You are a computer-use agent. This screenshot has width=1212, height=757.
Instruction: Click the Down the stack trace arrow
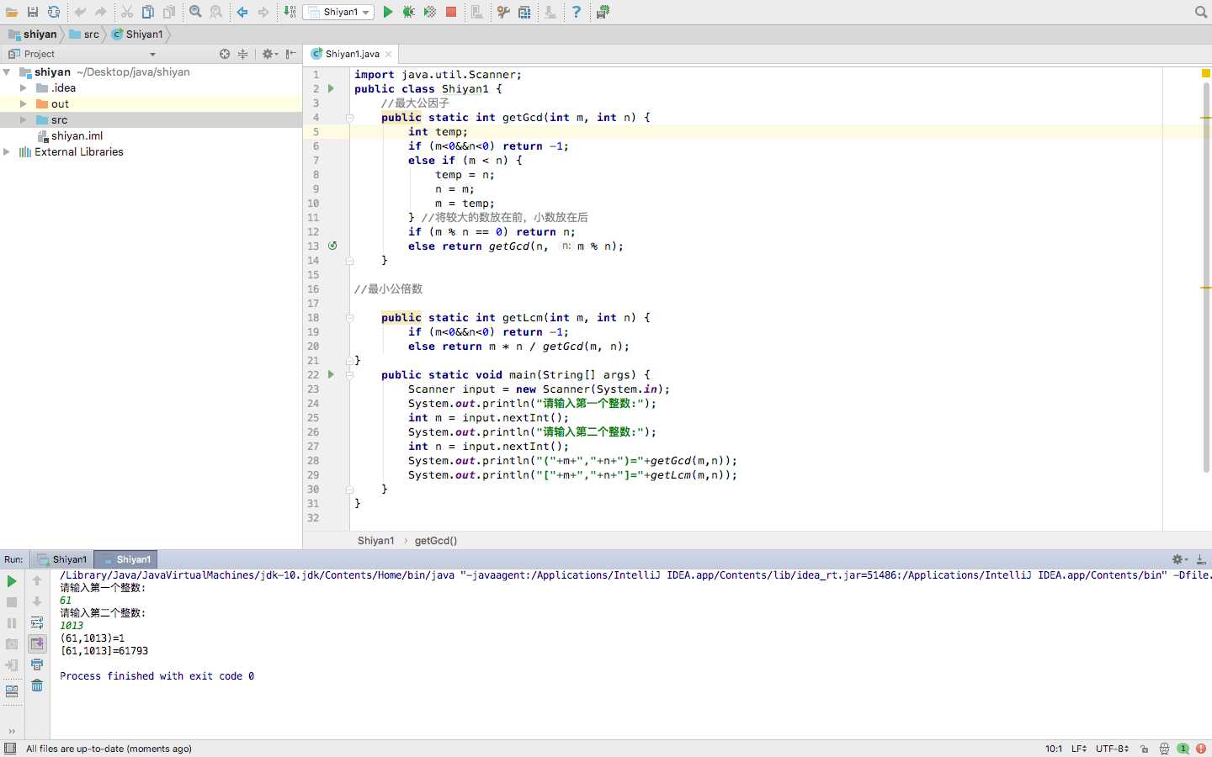[x=37, y=602]
